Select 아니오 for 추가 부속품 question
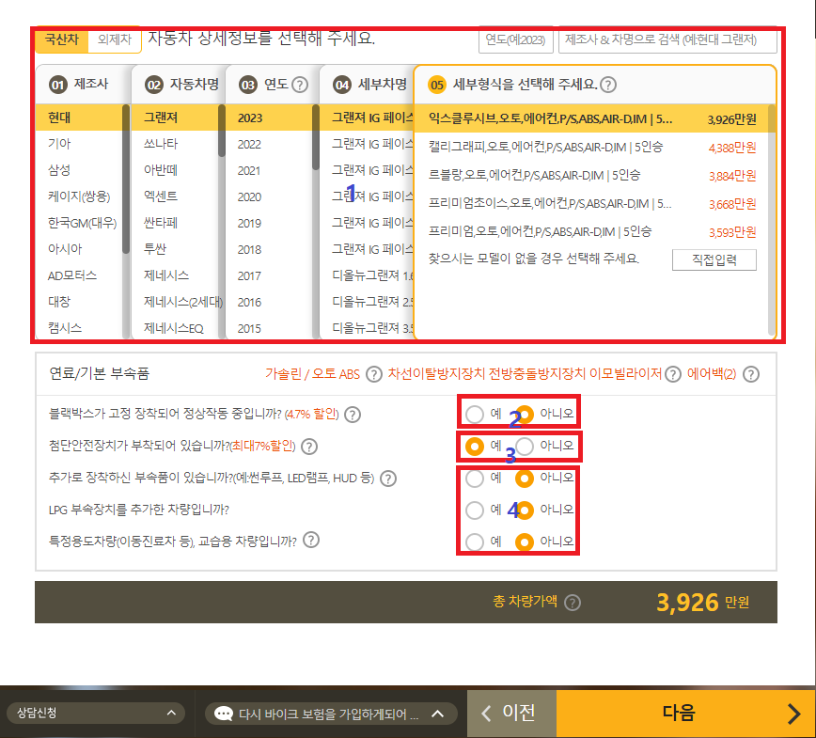 point(525,479)
